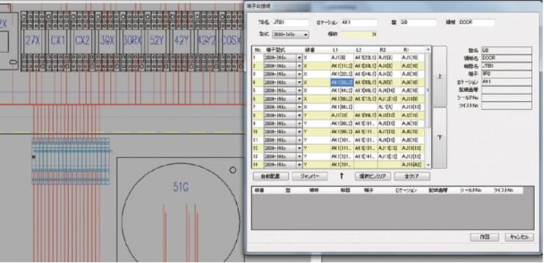Open terminal type dropdown in row 5
Image resolution: width=544 pixels, height=263 pixels.
pos(300,91)
